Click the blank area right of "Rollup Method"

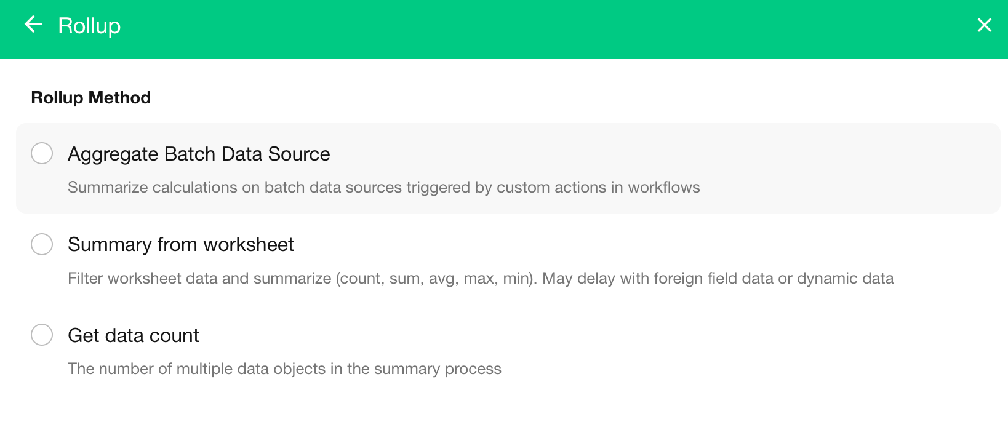[x=492, y=98]
